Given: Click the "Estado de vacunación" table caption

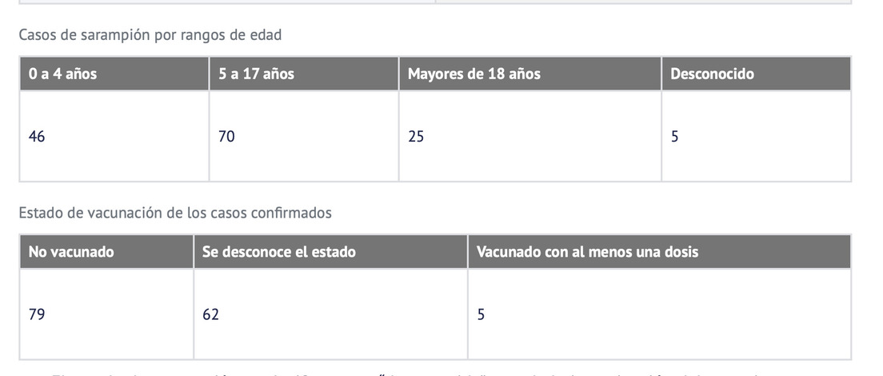Looking at the screenshot, I should pos(174,213).
